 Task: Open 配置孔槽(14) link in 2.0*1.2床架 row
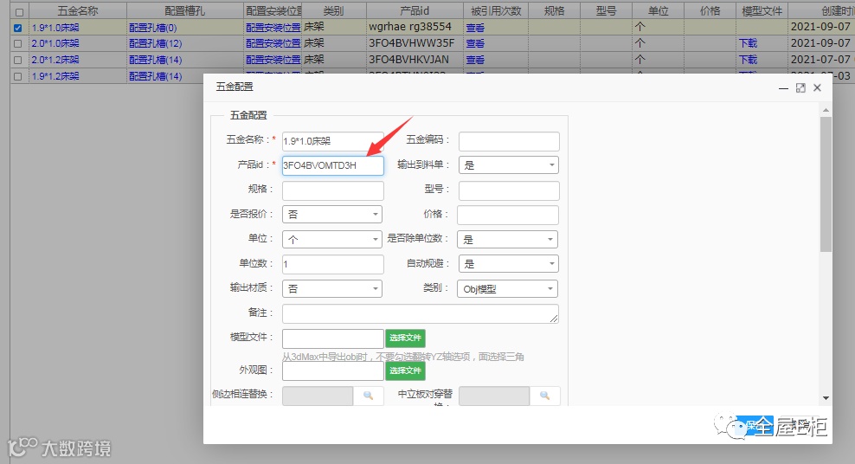(x=156, y=60)
